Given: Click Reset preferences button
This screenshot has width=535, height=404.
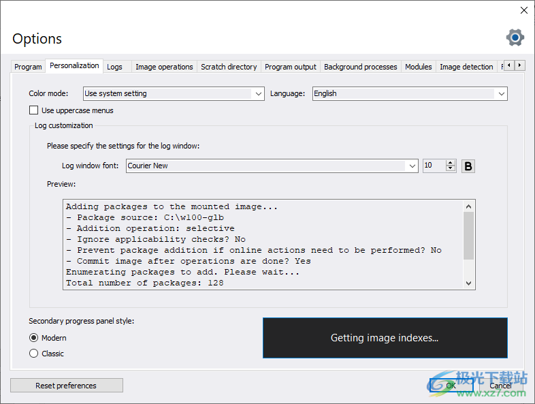Looking at the screenshot, I should [x=66, y=386].
